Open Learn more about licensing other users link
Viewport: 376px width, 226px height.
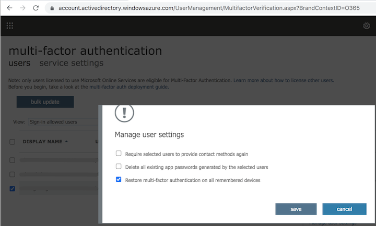point(284,80)
